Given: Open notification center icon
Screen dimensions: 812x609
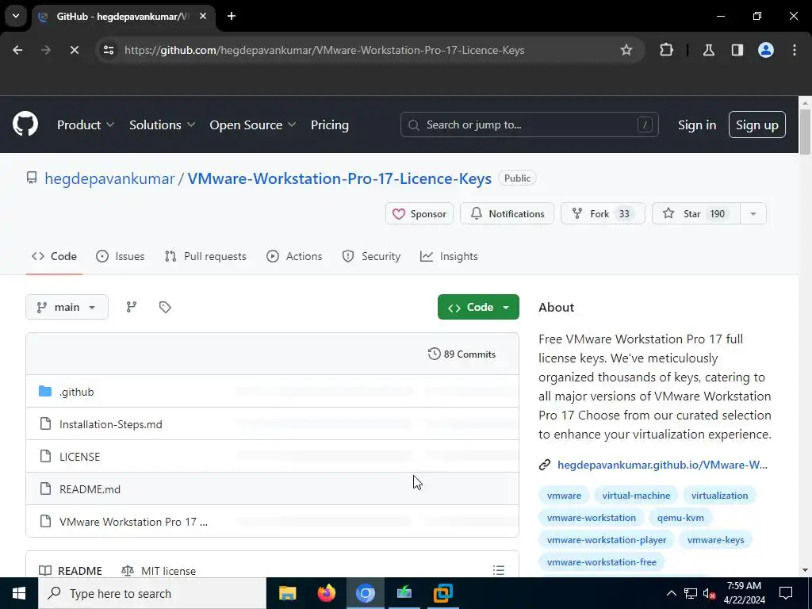Looking at the screenshot, I should click(x=786, y=593).
